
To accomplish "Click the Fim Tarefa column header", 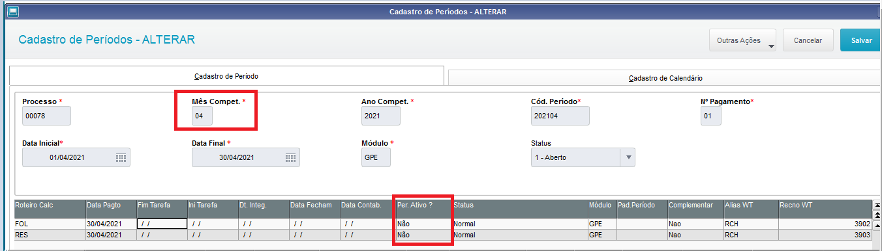I will pyautogui.click(x=161, y=208).
